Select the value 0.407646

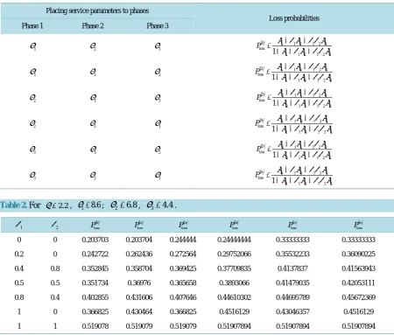coord(183,297)
